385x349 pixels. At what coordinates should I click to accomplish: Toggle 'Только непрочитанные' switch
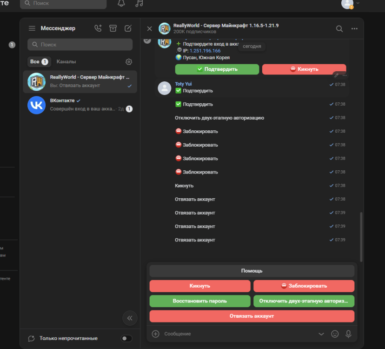click(126, 338)
